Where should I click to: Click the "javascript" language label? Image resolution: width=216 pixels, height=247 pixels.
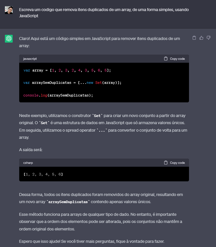pos(30,59)
